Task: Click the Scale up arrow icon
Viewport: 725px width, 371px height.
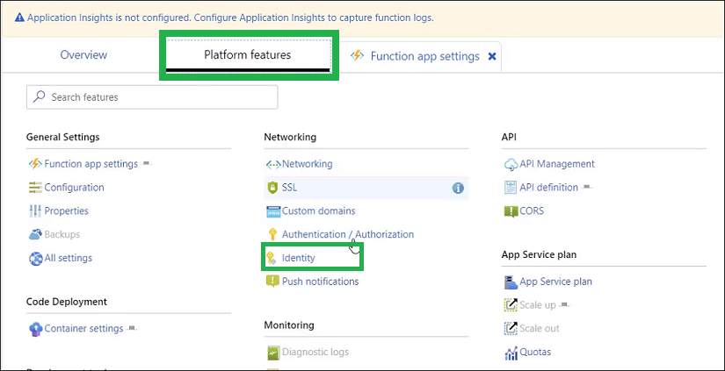Action: click(x=511, y=305)
